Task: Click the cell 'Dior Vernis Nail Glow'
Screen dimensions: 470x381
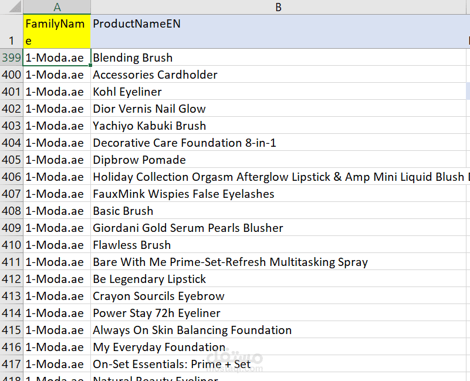Action: pos(278,109)
